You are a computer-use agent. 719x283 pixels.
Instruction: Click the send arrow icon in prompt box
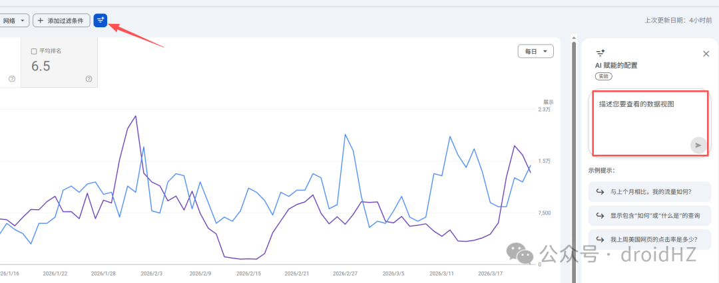[698, 145]
